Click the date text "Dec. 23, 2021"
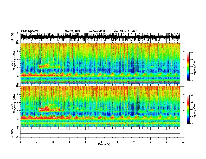Viewport: 206px width, 159px height. (x=73, y=31)
